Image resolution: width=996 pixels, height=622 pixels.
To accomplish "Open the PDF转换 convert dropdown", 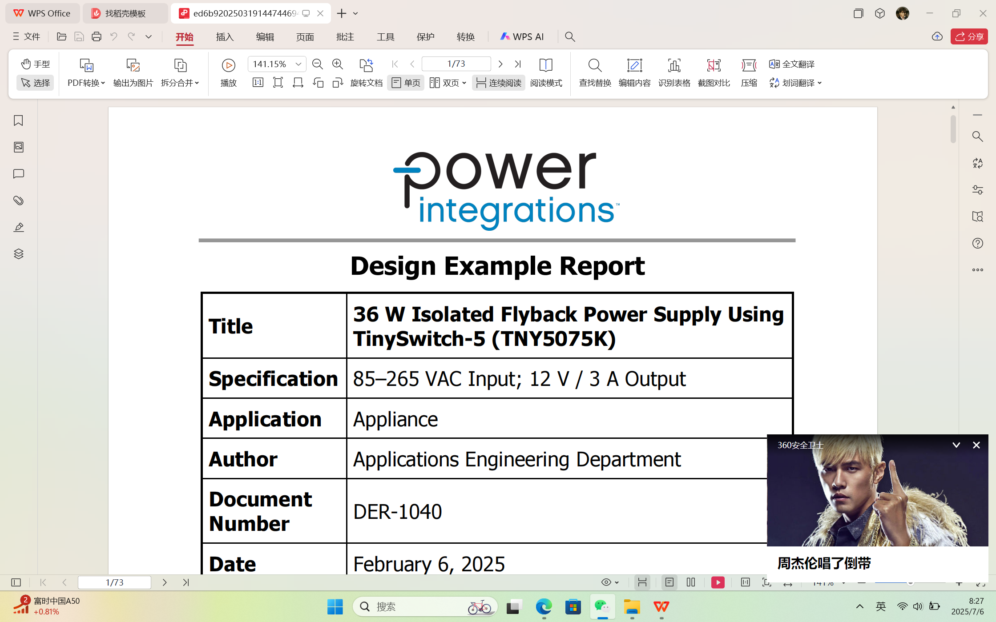I will click(x=86, y=83).
